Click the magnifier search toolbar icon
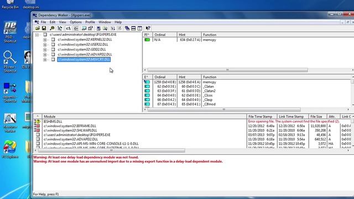The width and height of the screenshot is (354, 199). [52, 28]
